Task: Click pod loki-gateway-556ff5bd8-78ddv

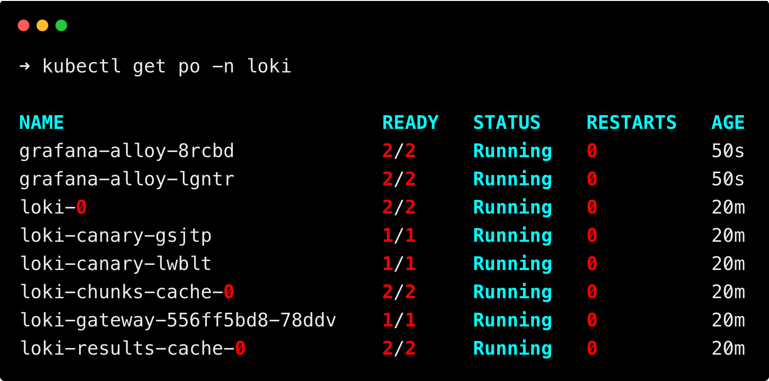Action: pos(178,320)
